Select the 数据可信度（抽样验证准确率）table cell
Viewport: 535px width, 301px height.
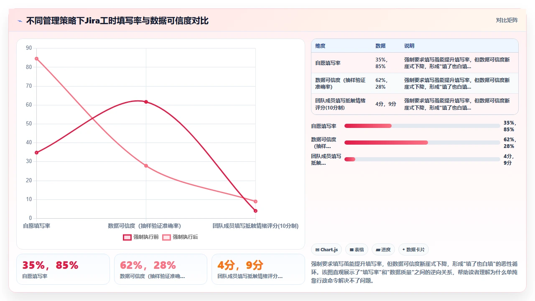340,83
